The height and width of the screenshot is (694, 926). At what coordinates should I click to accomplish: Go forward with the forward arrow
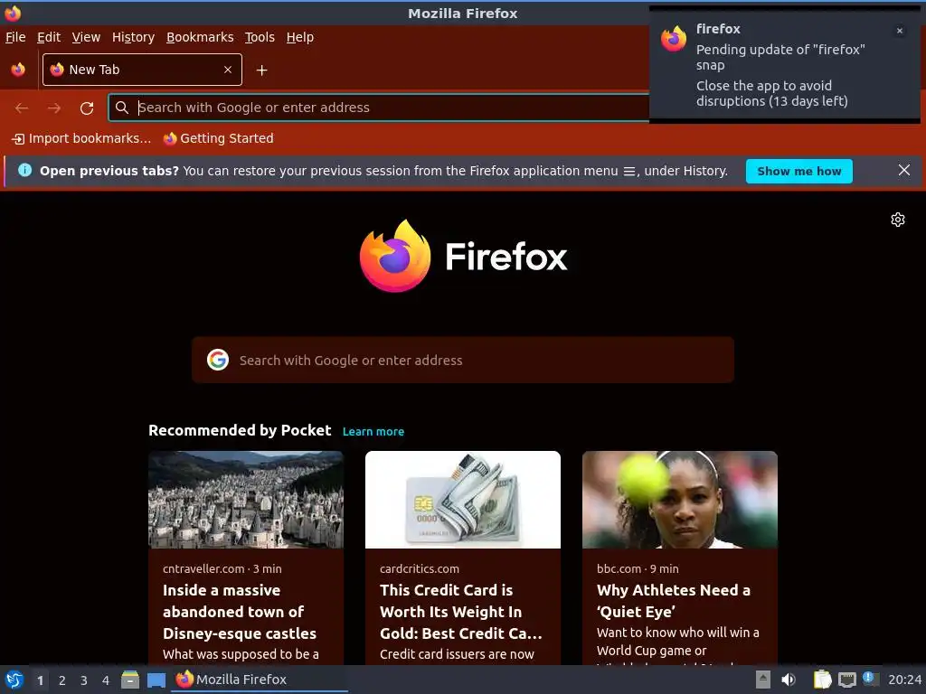tap(54, 108)
